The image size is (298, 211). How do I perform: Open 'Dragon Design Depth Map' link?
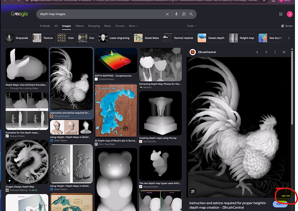click(20, 187)
